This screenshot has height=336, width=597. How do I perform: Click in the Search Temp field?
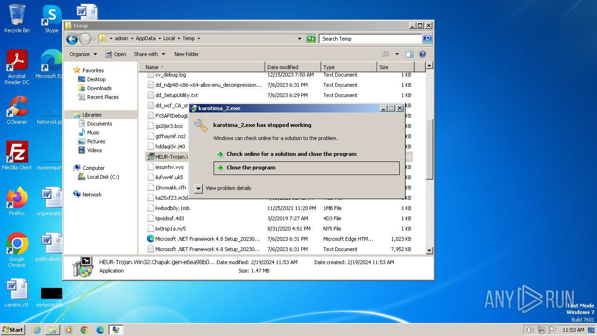pyautogui.click(x=371, y=39)
